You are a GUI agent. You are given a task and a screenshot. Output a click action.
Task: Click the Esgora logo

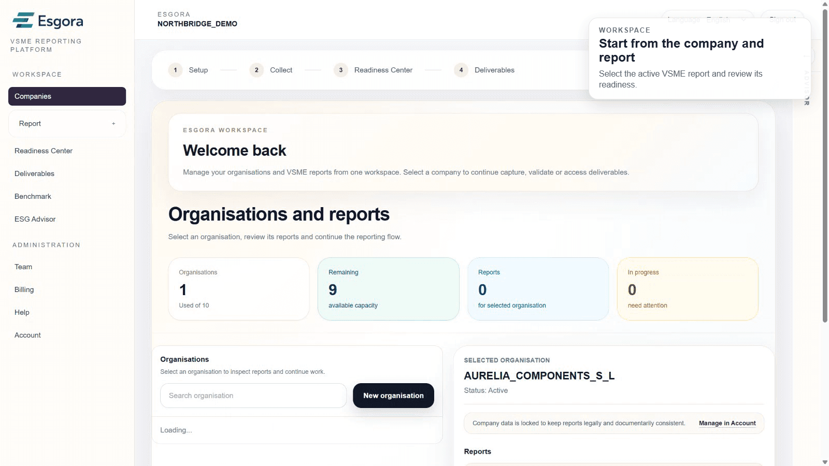tap(48, 21)
